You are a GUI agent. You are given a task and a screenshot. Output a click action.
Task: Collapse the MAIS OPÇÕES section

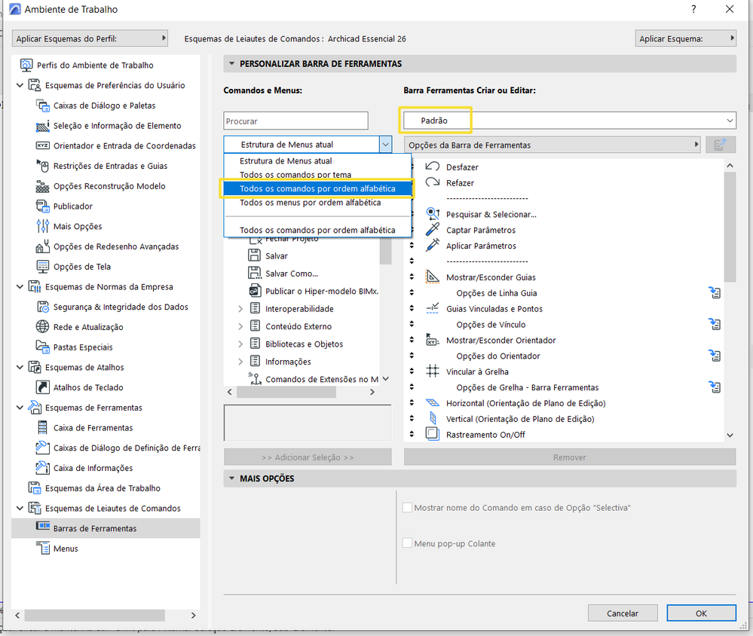click(x=232, y=478)
